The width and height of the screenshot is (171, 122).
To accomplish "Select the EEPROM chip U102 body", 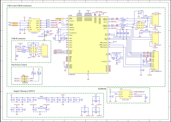I will tap(126, 94).
